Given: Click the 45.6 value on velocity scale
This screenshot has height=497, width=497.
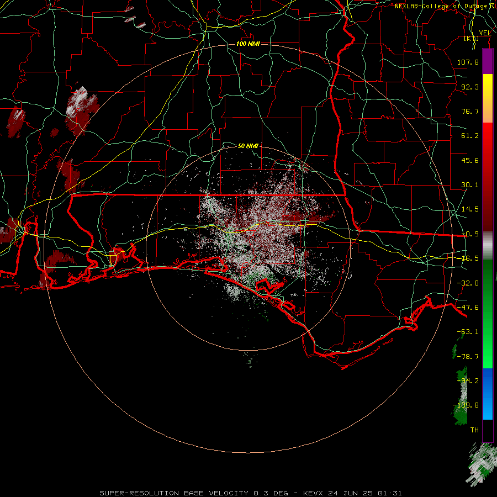Looking at the screenshot, I should pyautogui.click(x=470, y=160).
